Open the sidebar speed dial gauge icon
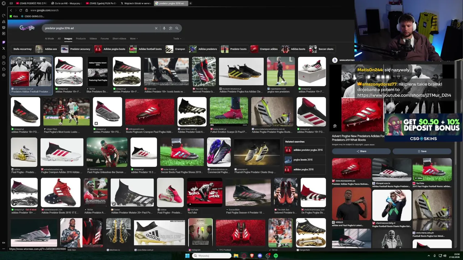The image size is (463, 260). point(4,16)
